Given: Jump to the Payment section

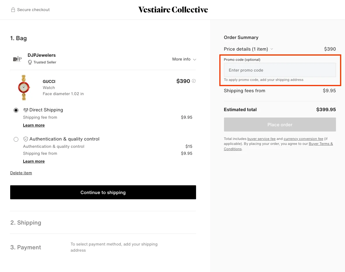Looking at the screenshot, I should coord(25,247).
